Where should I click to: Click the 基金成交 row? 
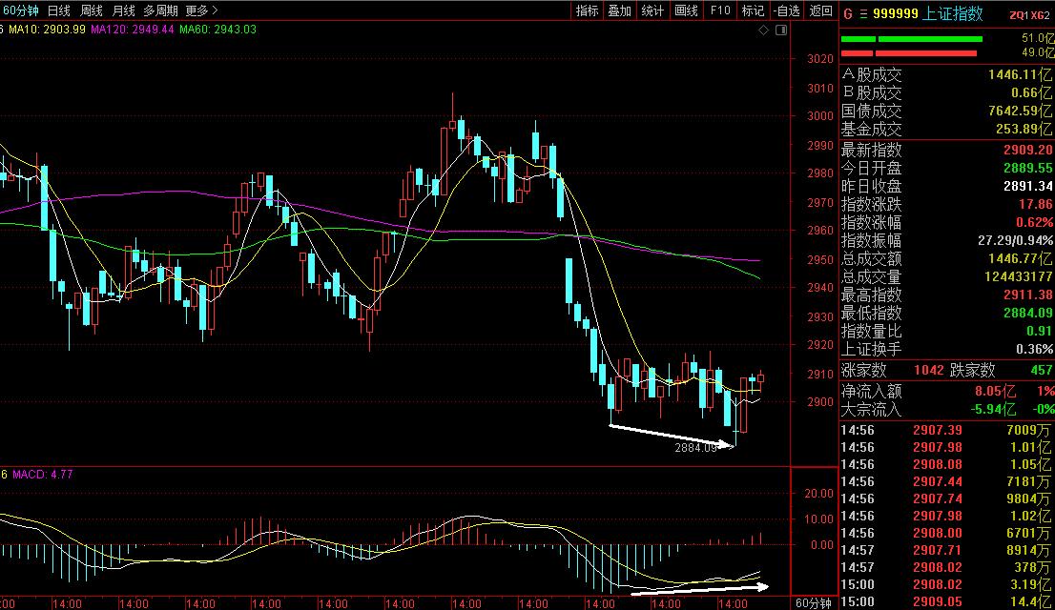[x=946, y=129]
